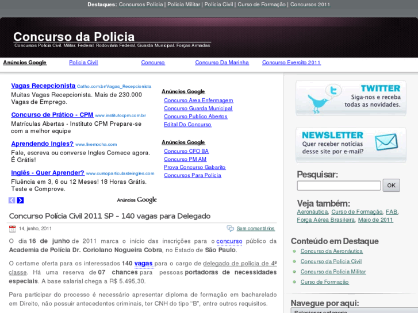Open the Policia Civil ad link
418x313 pixels.
tap(83, 63)
